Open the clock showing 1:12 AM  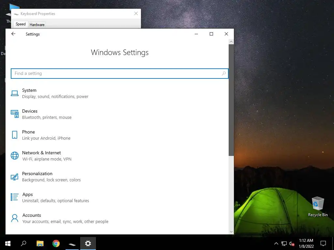[306, 243]
